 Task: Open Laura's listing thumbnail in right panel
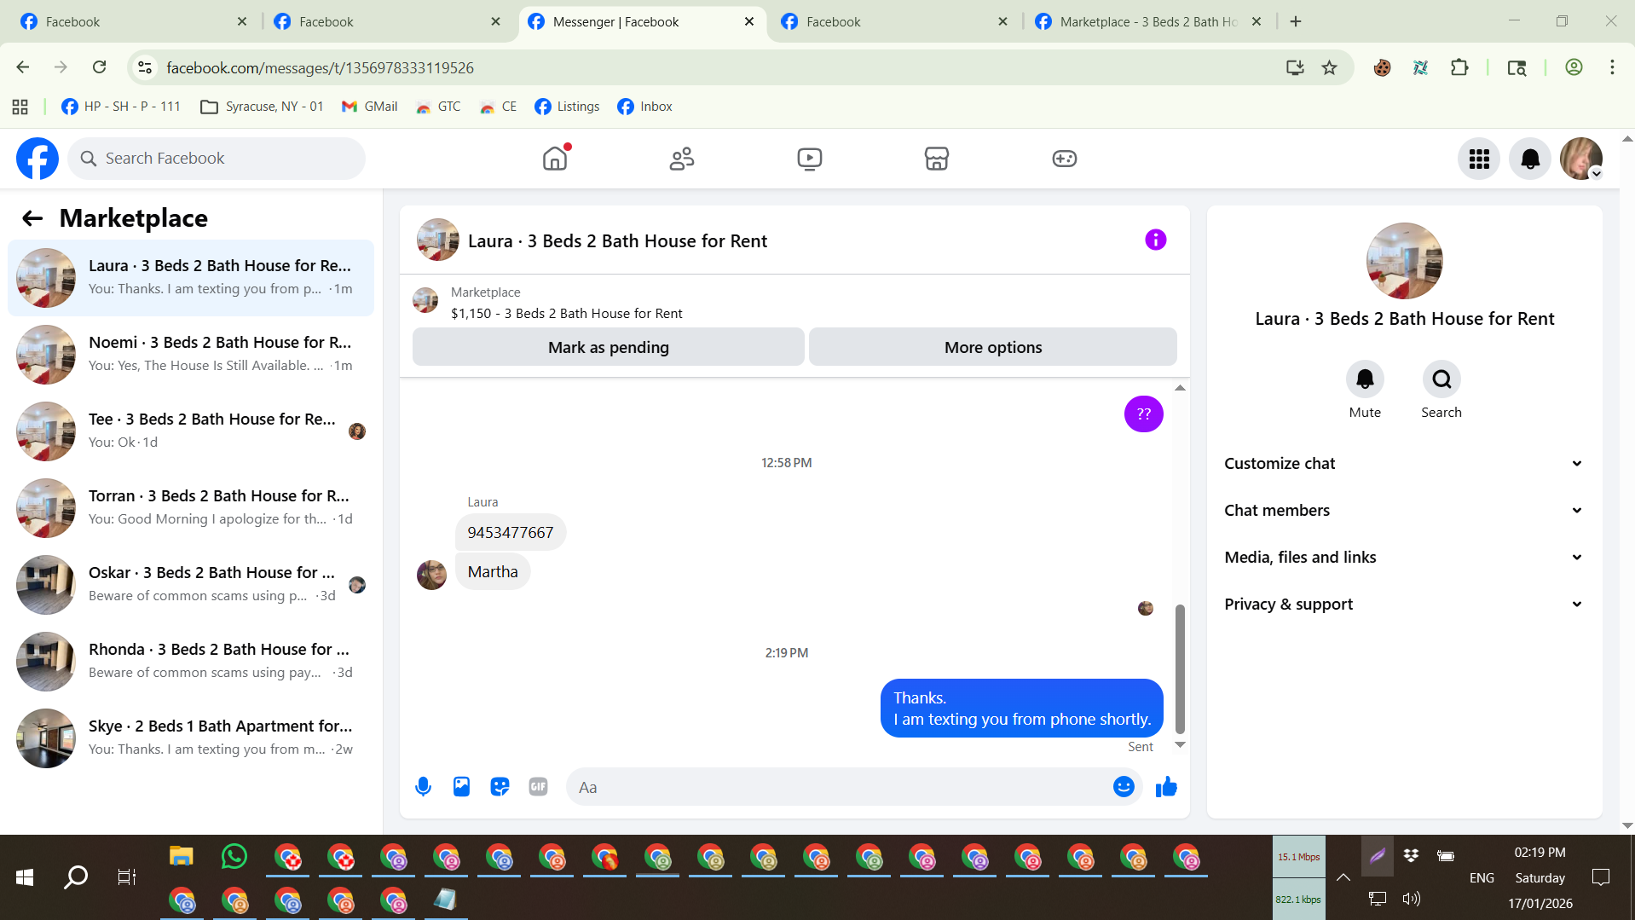click(x=1404, y=261)
